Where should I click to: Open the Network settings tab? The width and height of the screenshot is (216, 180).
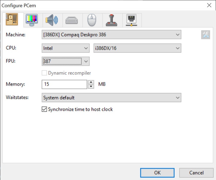point(132,20)
